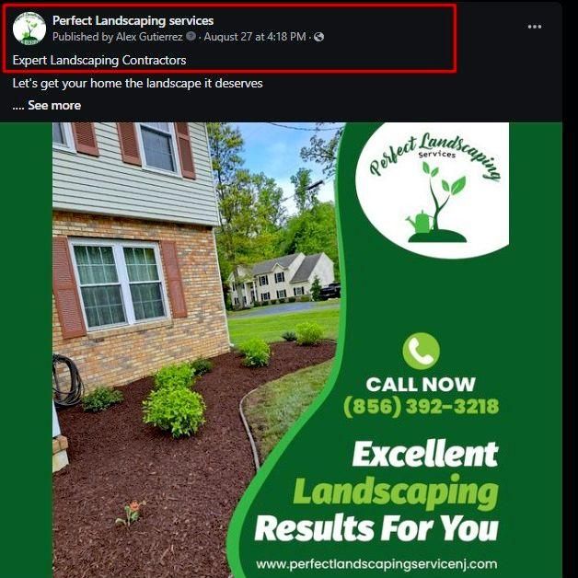Screen dimensions: 578x578
Task: Open the Perfect Landscaping services page name
Action: click(133, 20)
